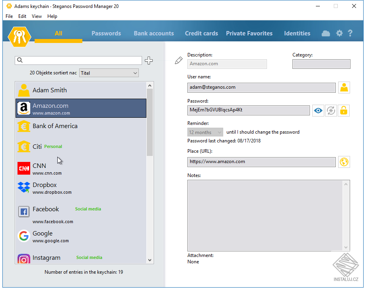Select the Amazon.com keychain entry
The width and height of the screenshot is (366, 290).
point(80,109)
